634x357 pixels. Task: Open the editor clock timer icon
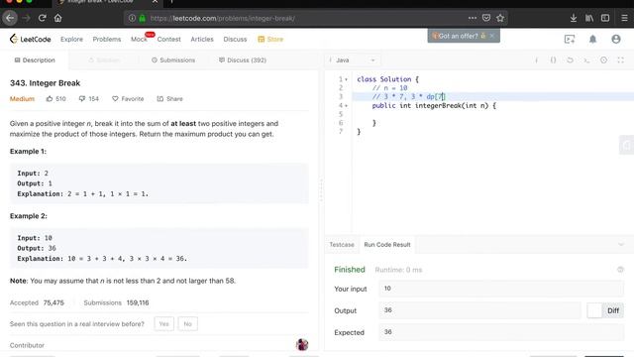(x=603, y=59)
